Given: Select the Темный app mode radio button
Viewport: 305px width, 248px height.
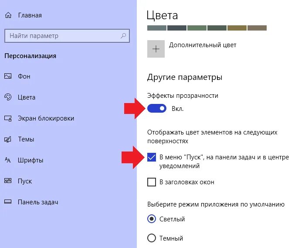Looking at the screenshot, I should tap(152, 238).
